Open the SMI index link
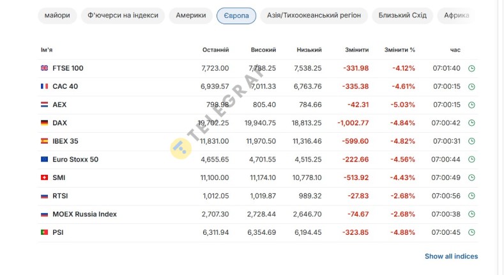The width and height of the screenshot is (504, 275). (59, 178)
